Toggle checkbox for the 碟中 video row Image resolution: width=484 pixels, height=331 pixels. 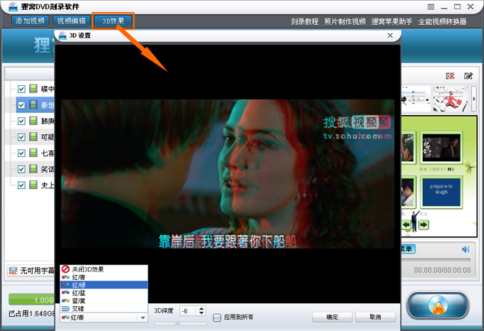pos(21,89)
